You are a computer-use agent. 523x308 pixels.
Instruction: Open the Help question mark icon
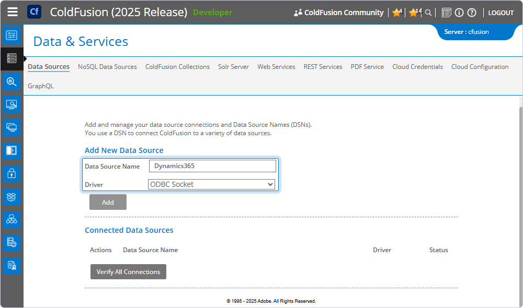click(x=471, y=12)
